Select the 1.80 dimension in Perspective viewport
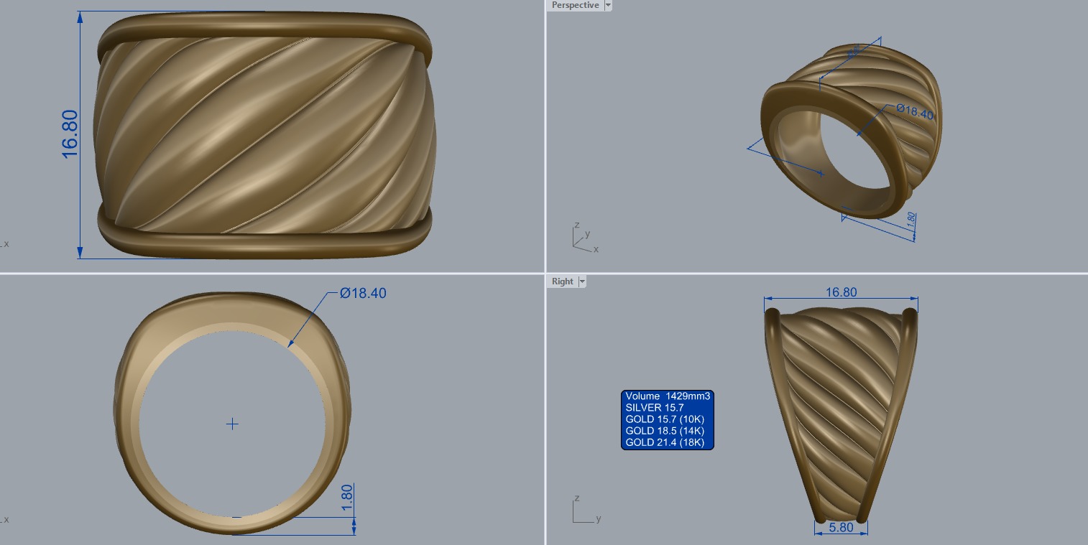Image resolution: width=1088 pixels, height=545 pixels. [911, 220]
